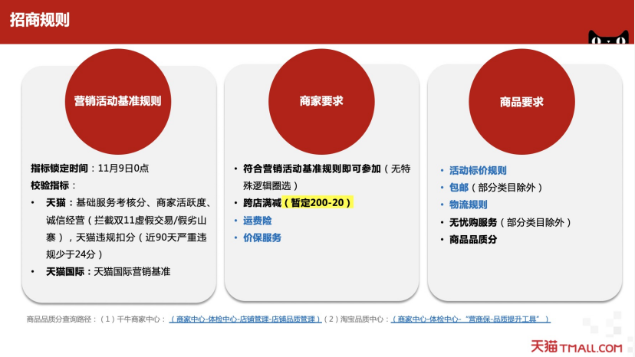The image size is (635, 357).
Task: Select the 营销活动基准规则 red circle
Action: point(117,101)
